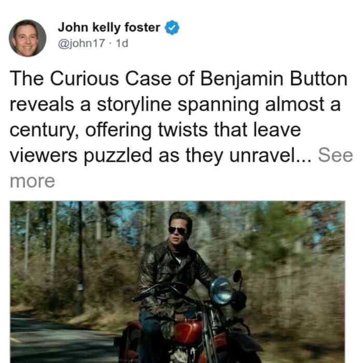The height and width of the screenshot is (363, 363).
Task: Click the movie title in the first line
Action: click(x=178, y=79)
